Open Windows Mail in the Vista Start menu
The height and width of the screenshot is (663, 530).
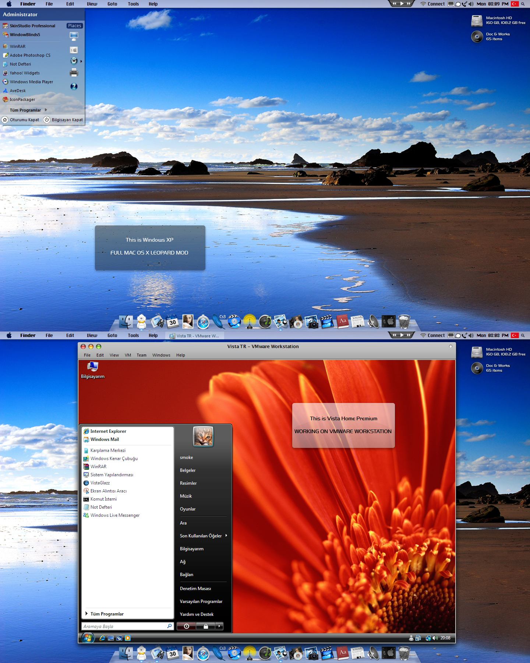pyautogui.click(x=101, y=439)
